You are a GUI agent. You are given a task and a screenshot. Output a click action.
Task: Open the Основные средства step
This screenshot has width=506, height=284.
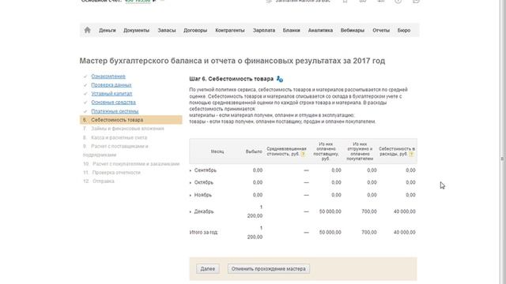pos(113,103)
